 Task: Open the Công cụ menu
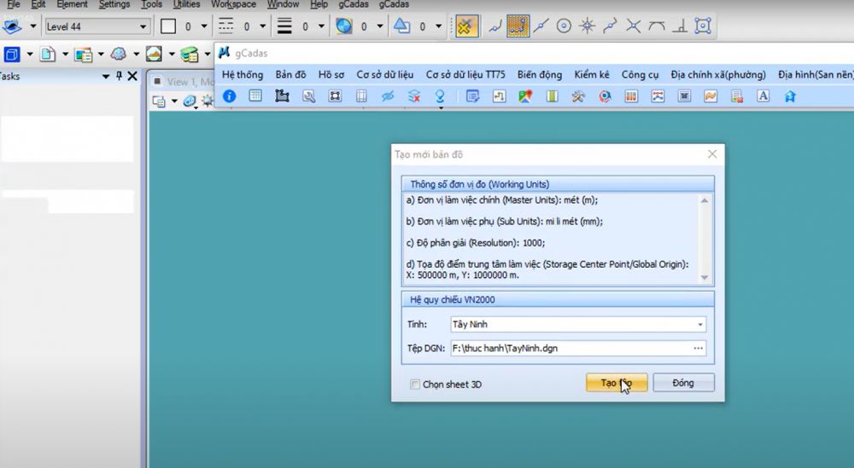click(640, 74)
